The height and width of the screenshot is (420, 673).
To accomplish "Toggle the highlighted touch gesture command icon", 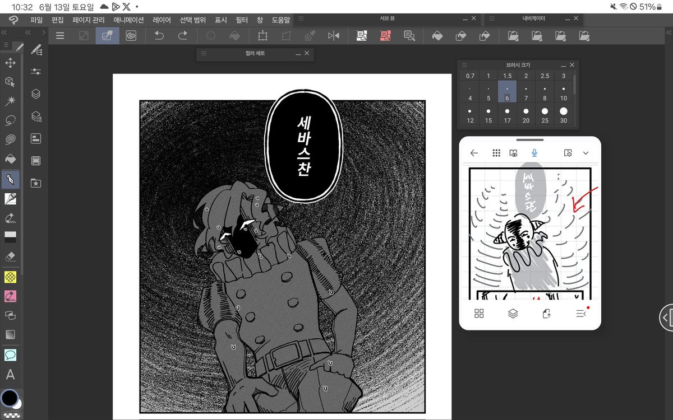I will pyautogui.click(x=107, y=36).
